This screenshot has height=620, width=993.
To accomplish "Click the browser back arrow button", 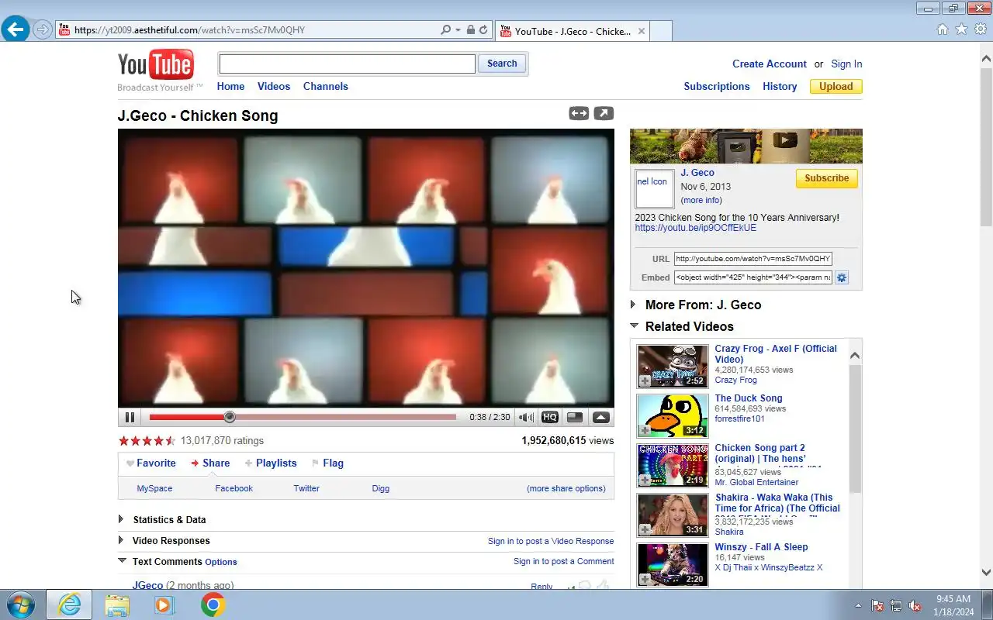I will point(15,29).
